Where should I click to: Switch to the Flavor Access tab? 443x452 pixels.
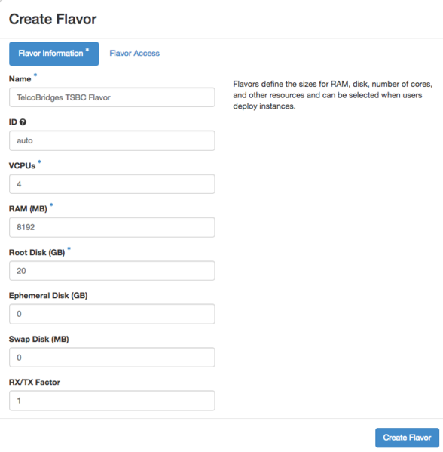[134, 54]
